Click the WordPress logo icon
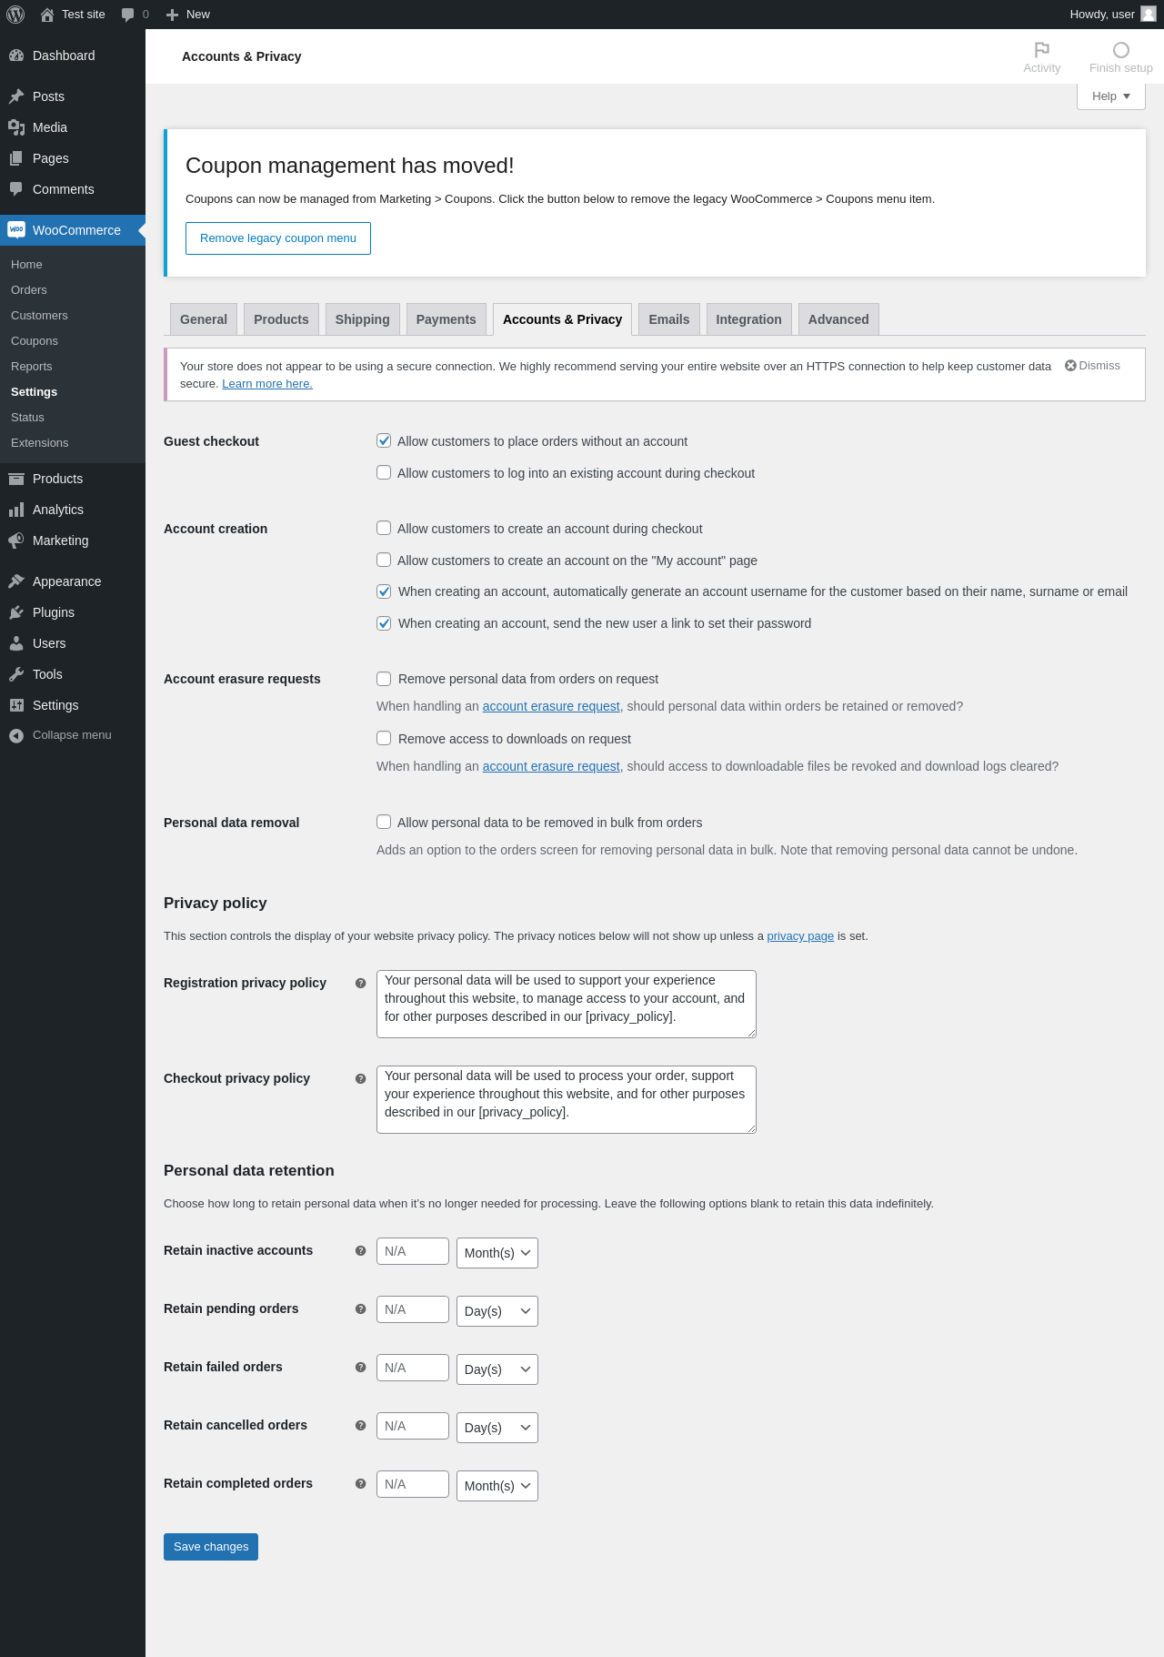This screenshot has height=1657, width=1164. 15,15
